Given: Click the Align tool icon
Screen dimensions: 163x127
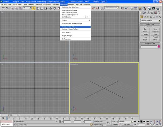Looking at the screenshot, I should [x=126, y=8].
